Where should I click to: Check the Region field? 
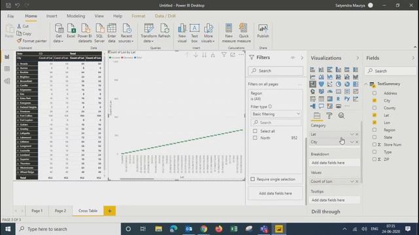(x=374, y=130)
